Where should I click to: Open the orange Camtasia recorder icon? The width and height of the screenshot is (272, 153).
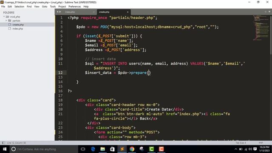point(161,149)
